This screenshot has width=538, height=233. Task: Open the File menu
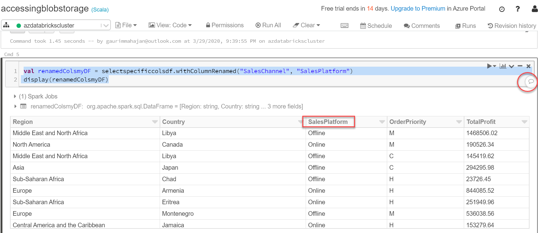click(x=126, y=25)
